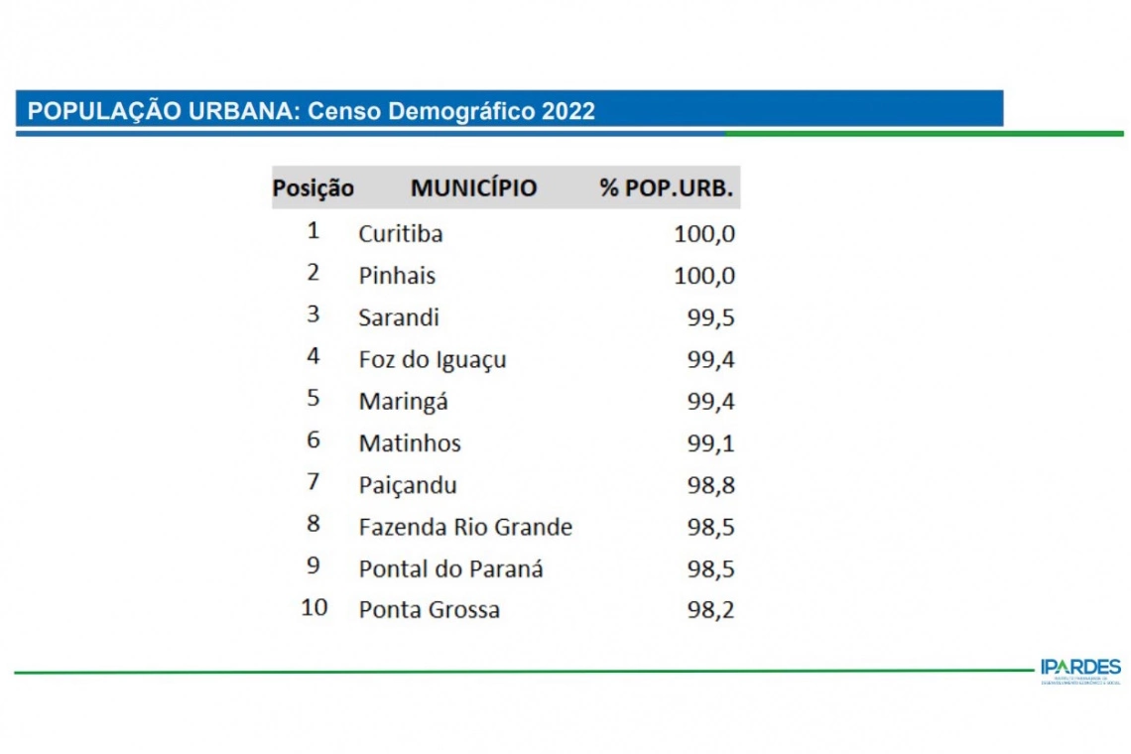1131x754 pixels.
Task: Select the "Posição" column header
Action: pos(313,188)
